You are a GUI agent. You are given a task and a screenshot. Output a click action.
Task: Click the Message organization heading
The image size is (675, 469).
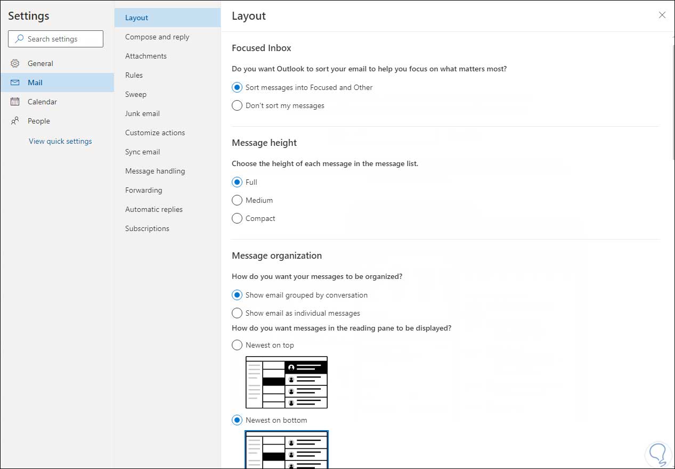coord(276,256)
